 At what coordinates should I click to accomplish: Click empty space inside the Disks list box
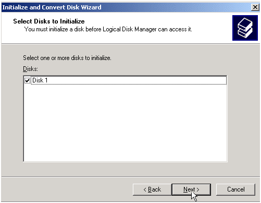click(x=125, y=122)
